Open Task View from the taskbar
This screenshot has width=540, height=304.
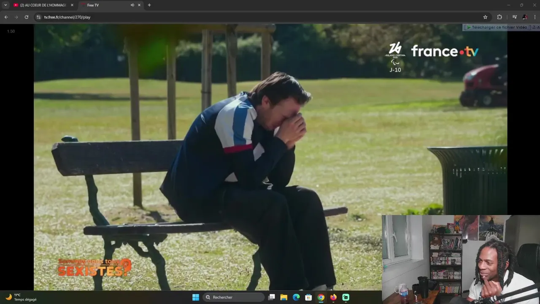(272, 297)
